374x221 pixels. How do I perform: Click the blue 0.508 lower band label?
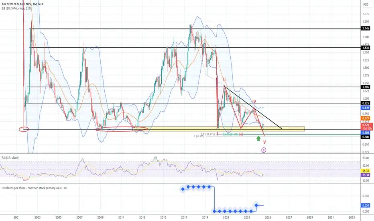[x=366, y=133]
